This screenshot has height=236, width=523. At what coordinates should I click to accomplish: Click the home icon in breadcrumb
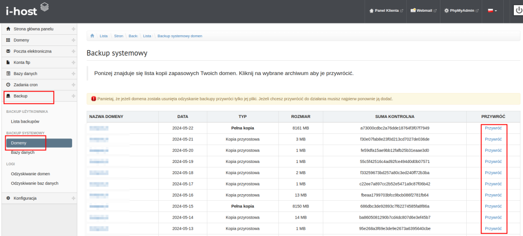[92, 36]
